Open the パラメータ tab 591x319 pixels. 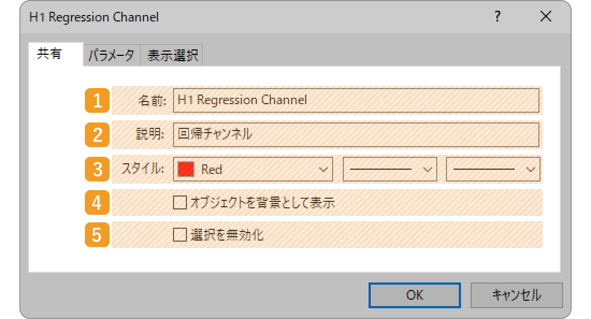pyautogui.click(x=112, y=55)
